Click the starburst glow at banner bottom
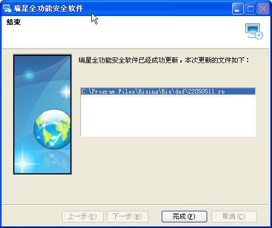Image resolution: width=272 pixels, height=228 pixels. 23,162
